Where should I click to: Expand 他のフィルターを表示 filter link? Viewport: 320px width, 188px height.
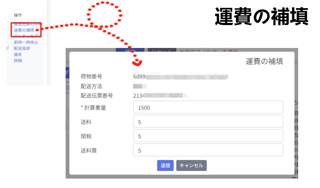click(x=209, y=50)
